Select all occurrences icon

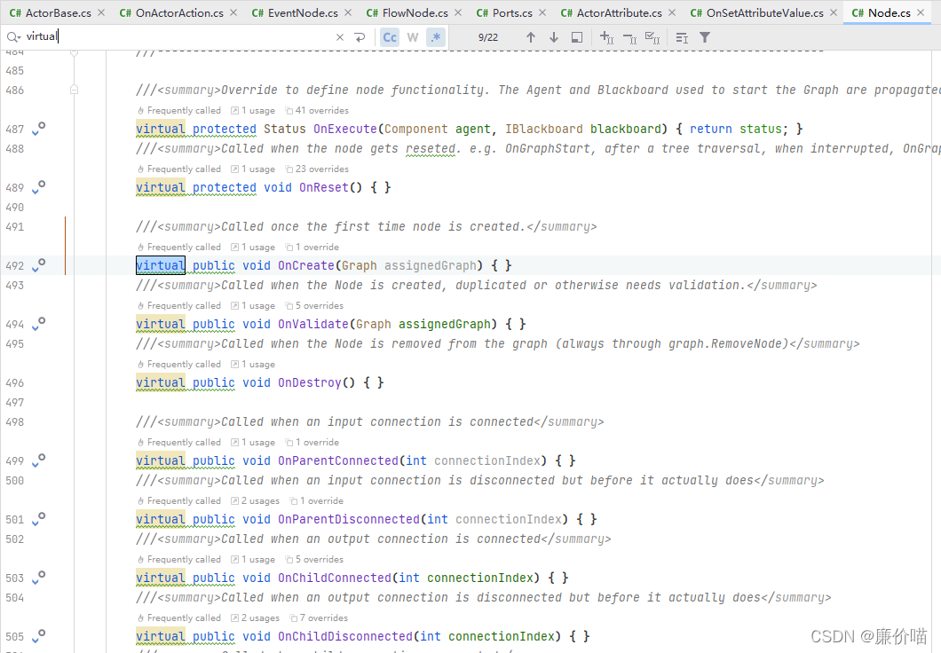pos(652,38)
